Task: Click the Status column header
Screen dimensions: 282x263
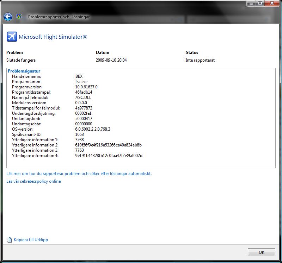Action: pyautogui.click(x=192, y=52)
